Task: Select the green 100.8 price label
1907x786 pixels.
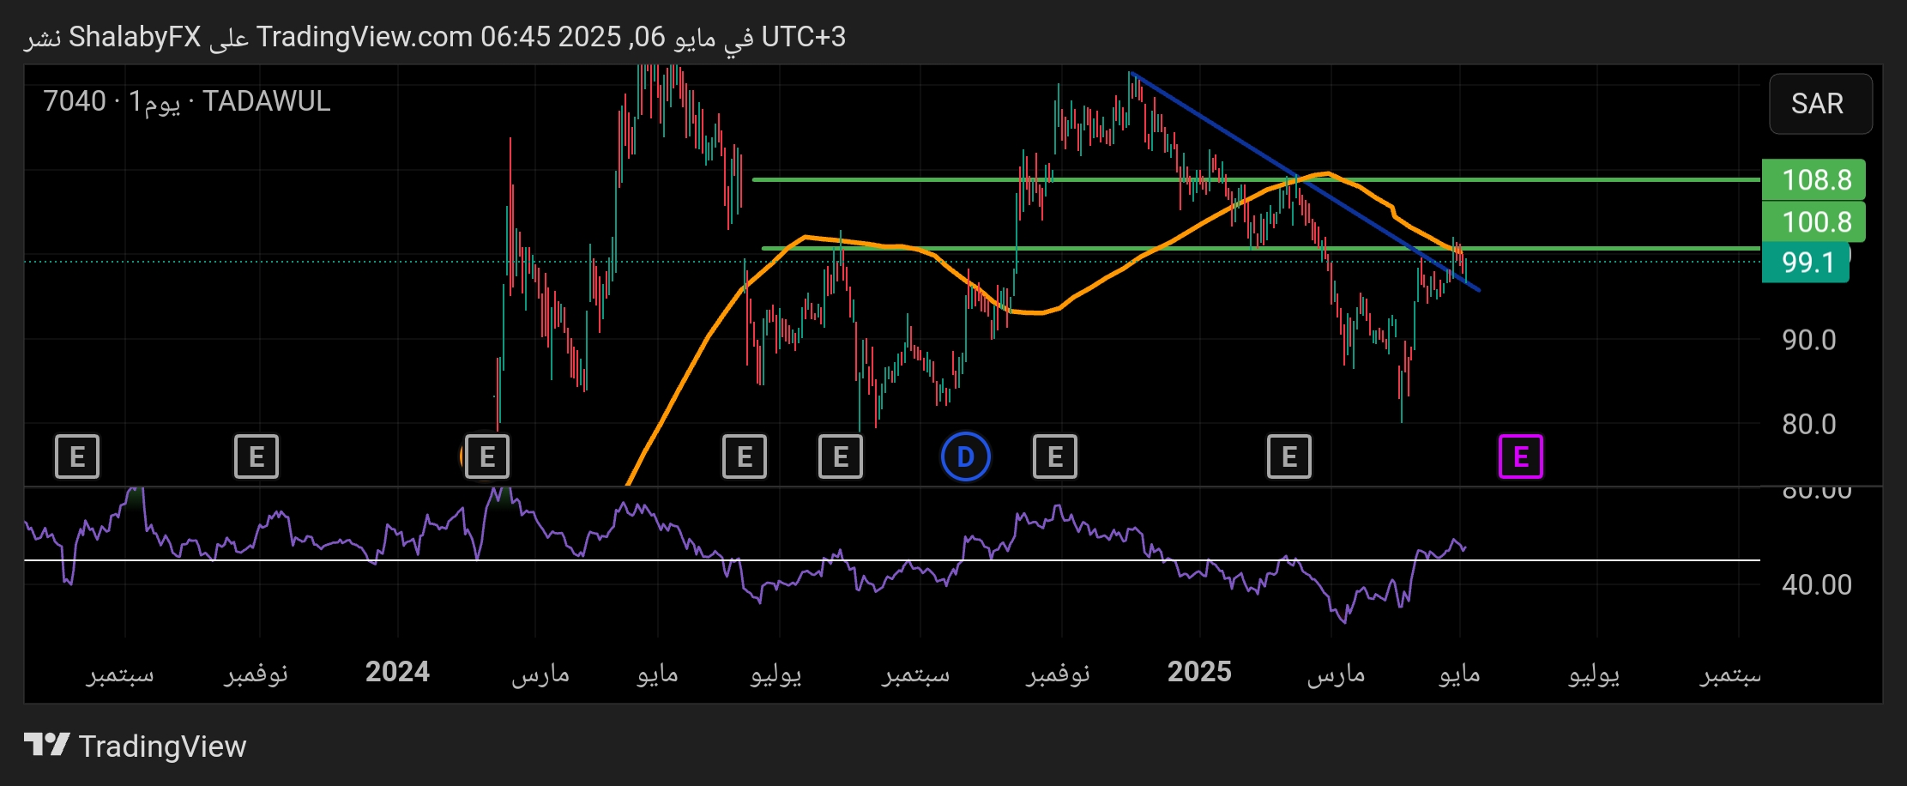Action: coord(1813,221)
